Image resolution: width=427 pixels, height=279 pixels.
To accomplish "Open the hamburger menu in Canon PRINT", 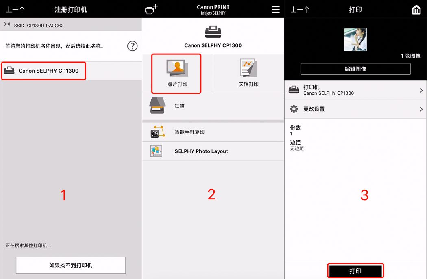I will click(x=276, y=9).
